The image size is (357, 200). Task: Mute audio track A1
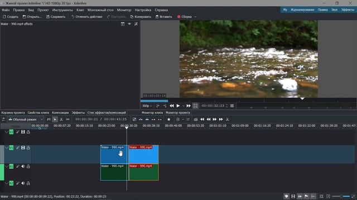(23, 166)
